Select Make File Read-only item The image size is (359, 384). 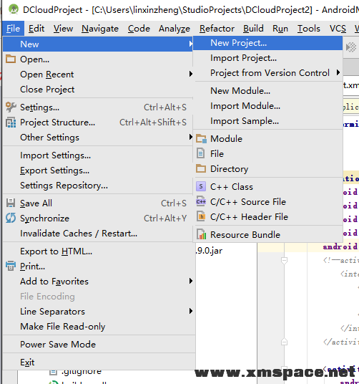coord(98,327)
